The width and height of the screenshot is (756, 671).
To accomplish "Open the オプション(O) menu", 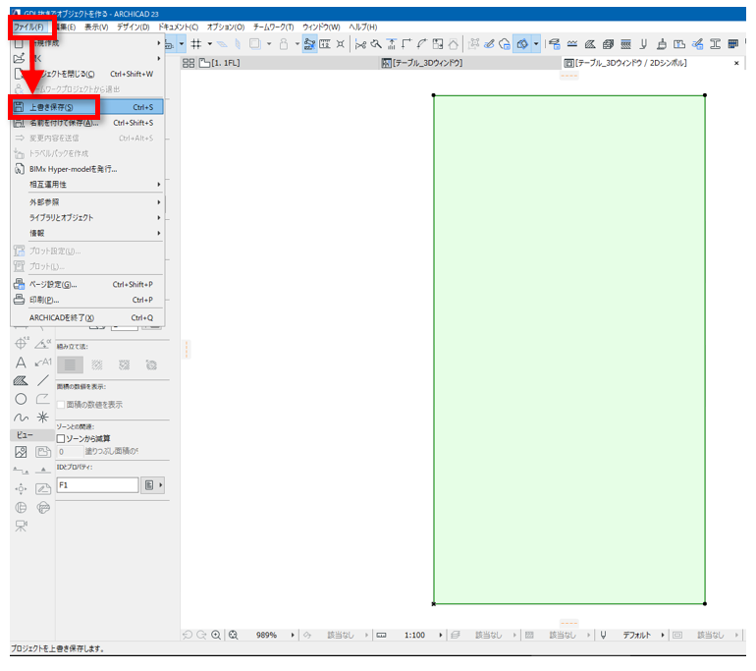I will point(226,27).
